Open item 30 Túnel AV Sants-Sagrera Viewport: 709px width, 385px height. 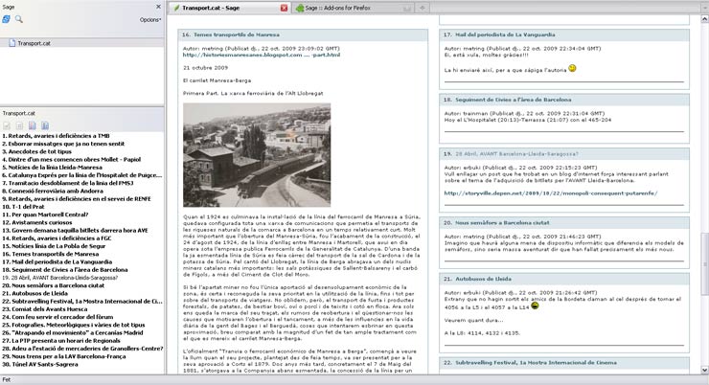(40, 364)
